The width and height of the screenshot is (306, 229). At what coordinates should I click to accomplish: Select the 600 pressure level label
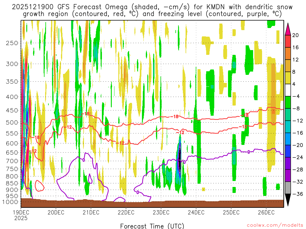tap(12, 143)
